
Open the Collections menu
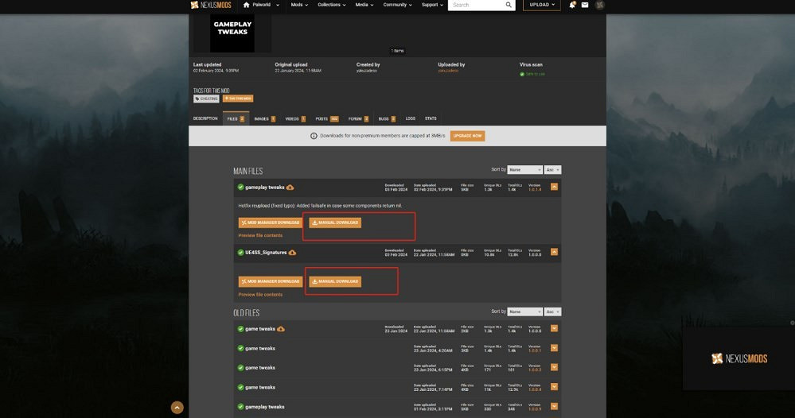tap(332, 5)
